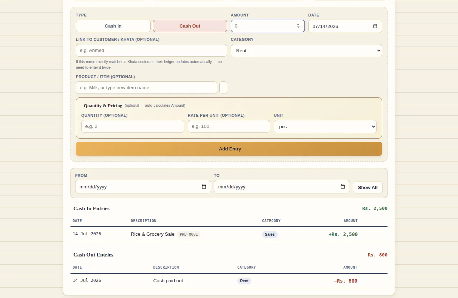Open the To date calendar icon

point(343,187)
